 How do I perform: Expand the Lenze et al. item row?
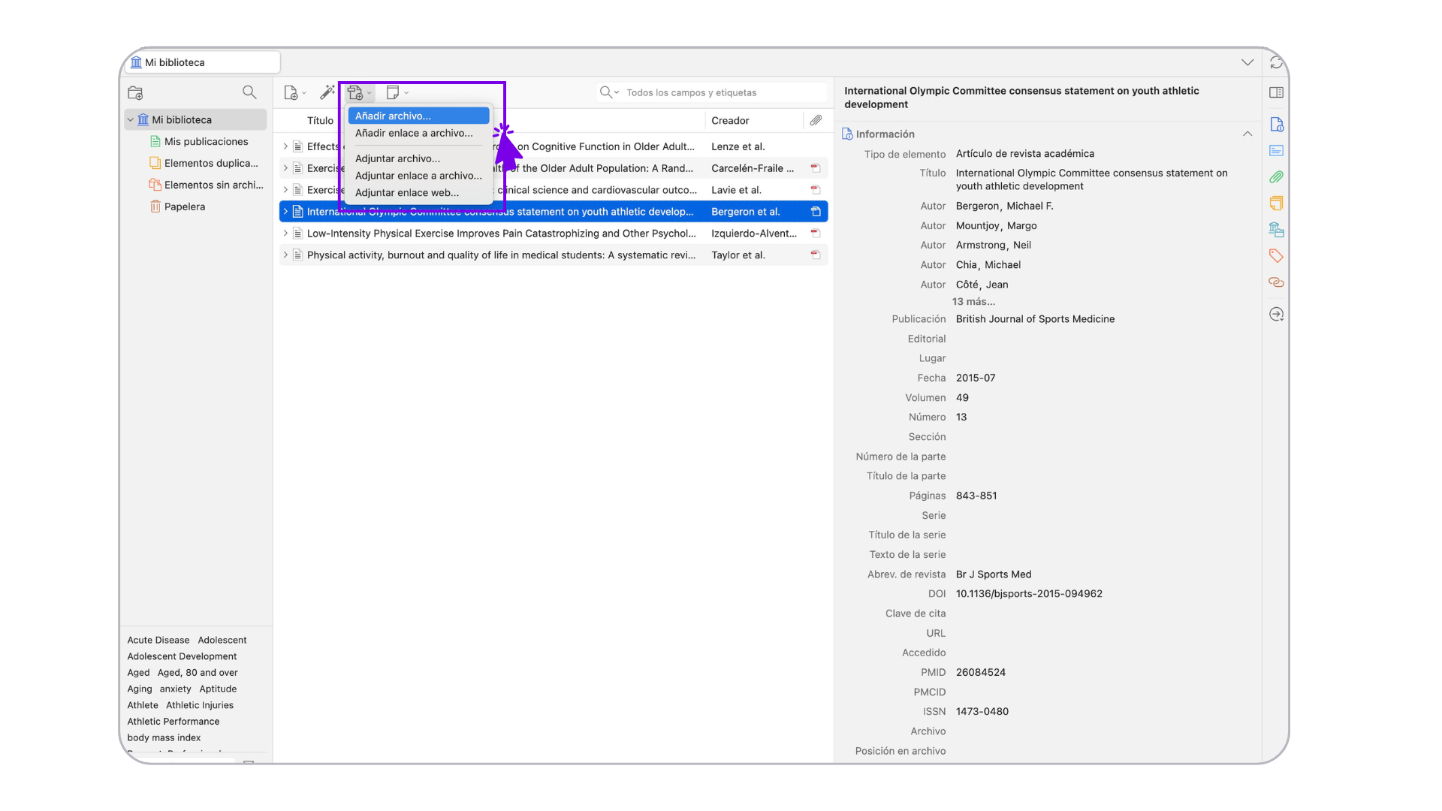click(285, 147)
